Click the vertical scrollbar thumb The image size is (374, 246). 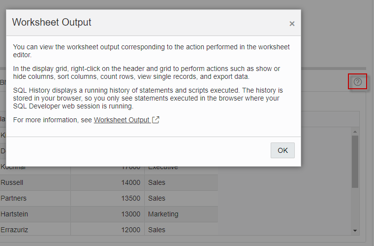pyautogui.click(x=355, y=161)
